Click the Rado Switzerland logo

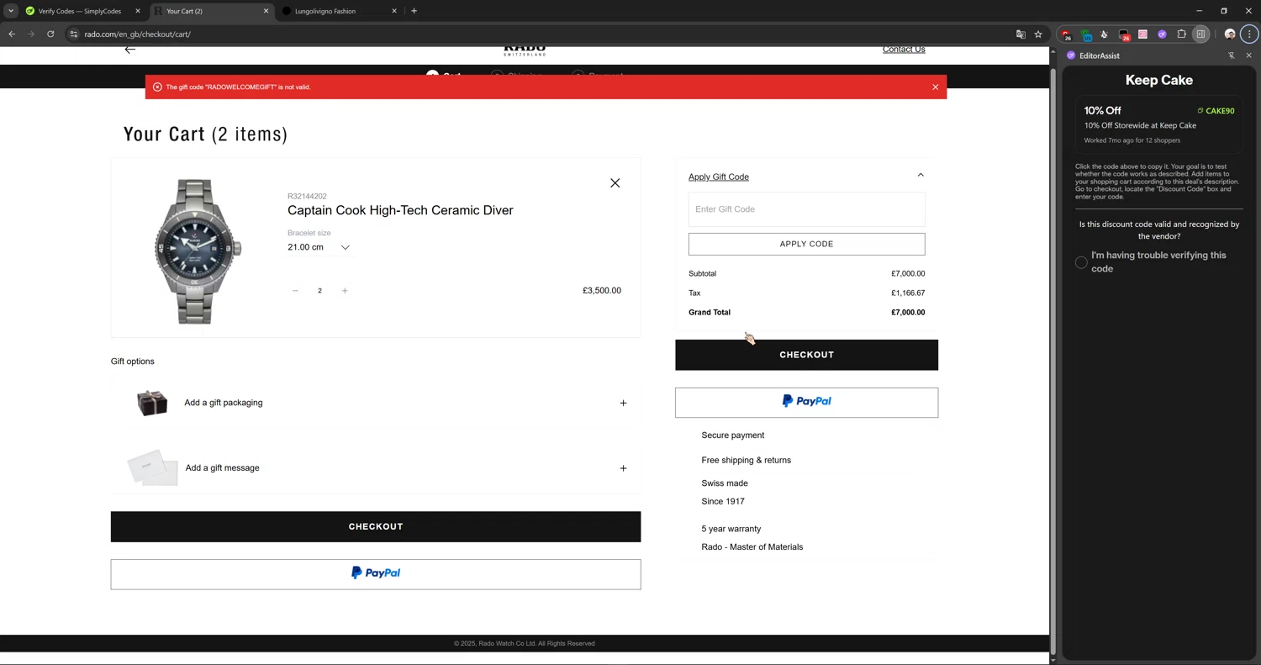tap(525, 50)
